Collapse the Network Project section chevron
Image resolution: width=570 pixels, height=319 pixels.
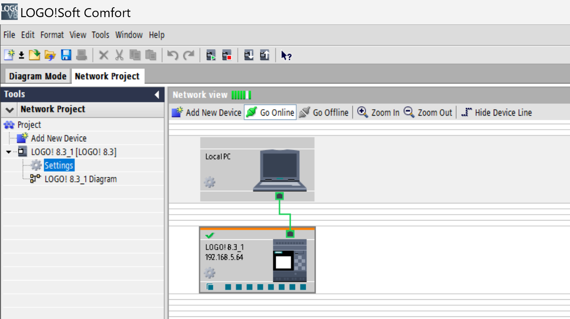tap(9, 110)
